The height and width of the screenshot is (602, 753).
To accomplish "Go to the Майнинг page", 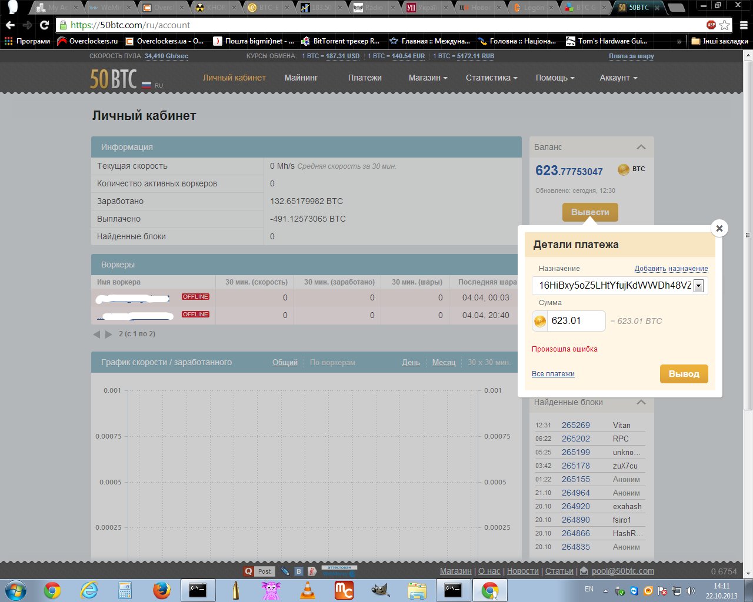I will point(301,78).
